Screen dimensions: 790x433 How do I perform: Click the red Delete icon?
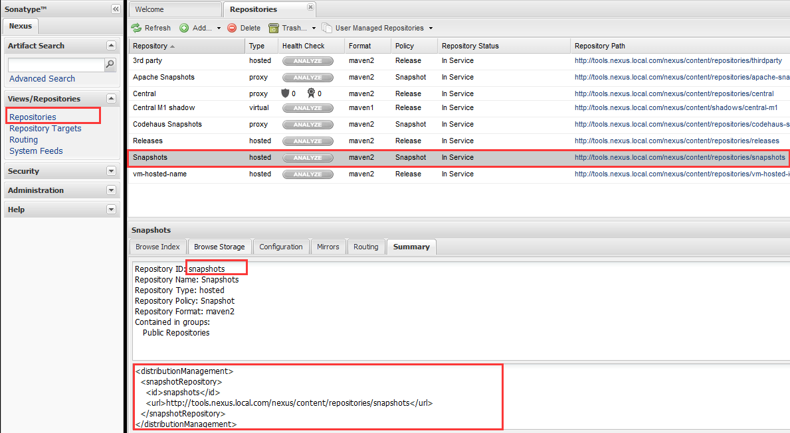(232, 28)
